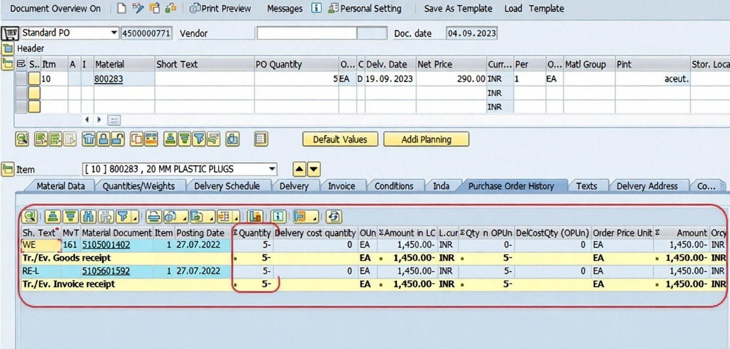Open the Standard PO document type dropdown
Screen dimensions: 730x349
point(114,33)
